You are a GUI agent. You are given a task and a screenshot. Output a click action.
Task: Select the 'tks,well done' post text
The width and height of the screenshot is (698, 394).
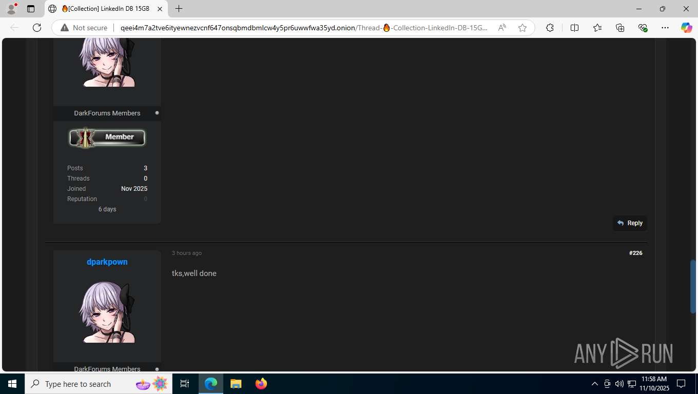tap(194, 273)
